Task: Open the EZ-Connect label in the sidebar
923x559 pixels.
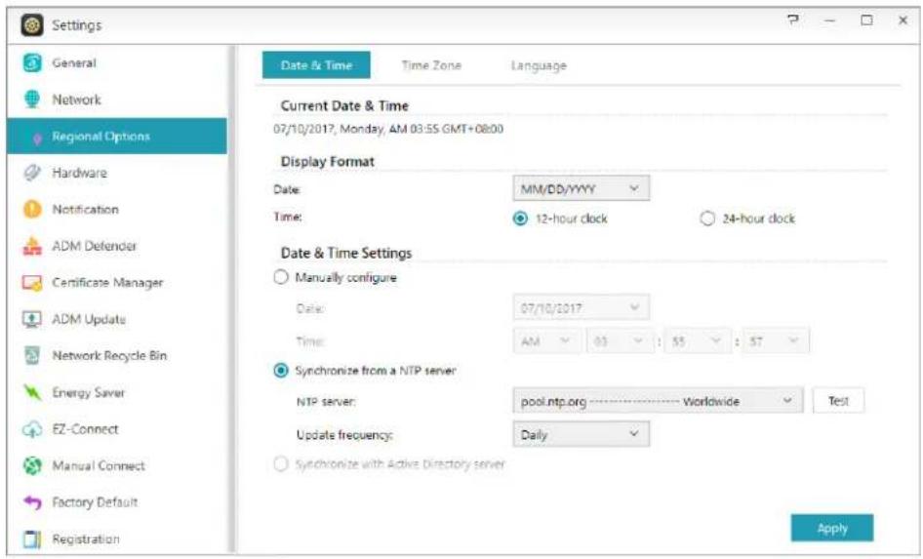Action: (x=85, y=429)
